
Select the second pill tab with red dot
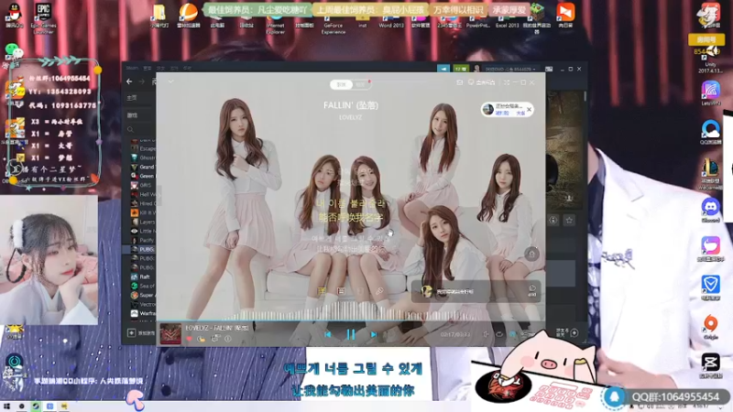[360, 84]
